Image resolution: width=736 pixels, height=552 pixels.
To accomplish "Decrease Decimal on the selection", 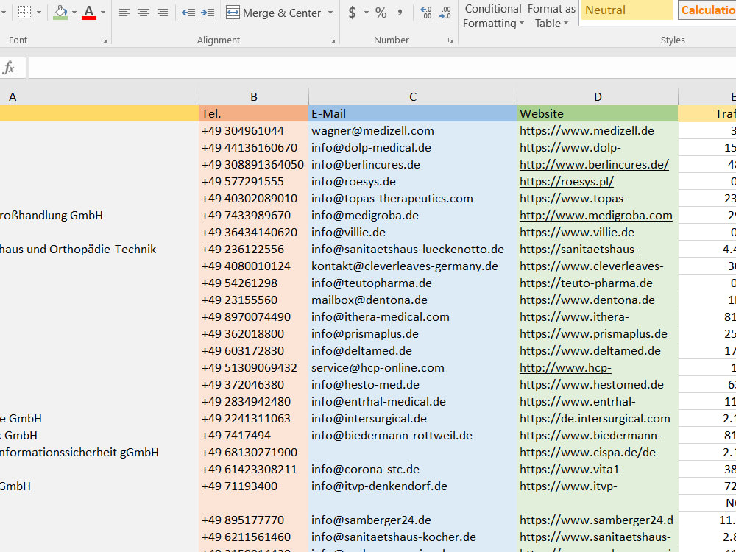I will point(445,13).
